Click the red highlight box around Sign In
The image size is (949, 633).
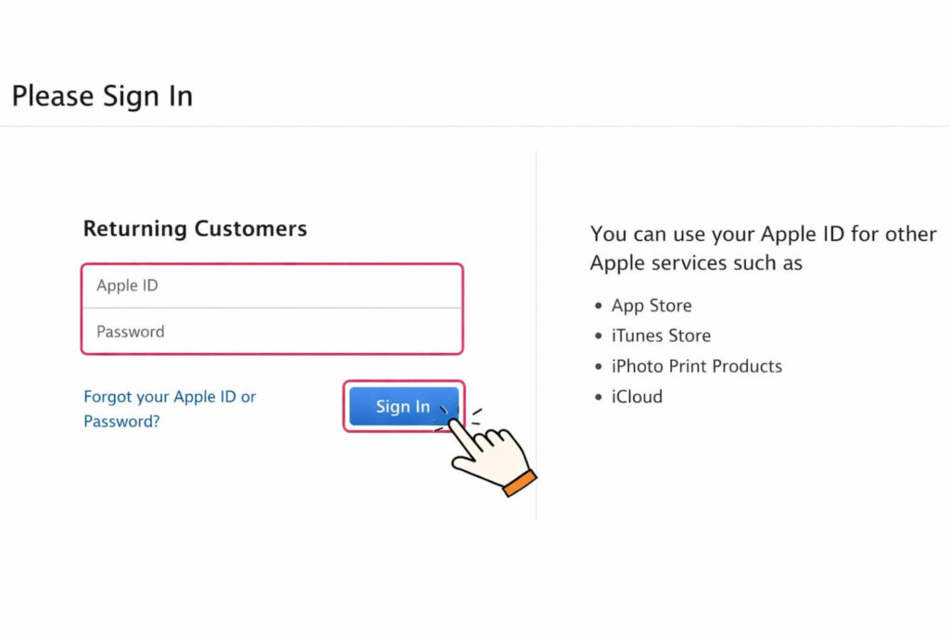point(404,384)
